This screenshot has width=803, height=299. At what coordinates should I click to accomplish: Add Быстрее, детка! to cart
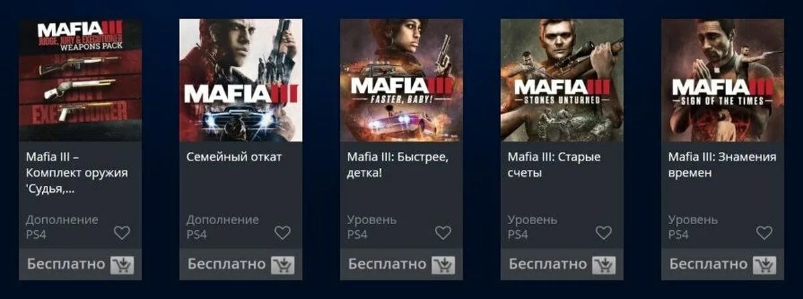443,265
